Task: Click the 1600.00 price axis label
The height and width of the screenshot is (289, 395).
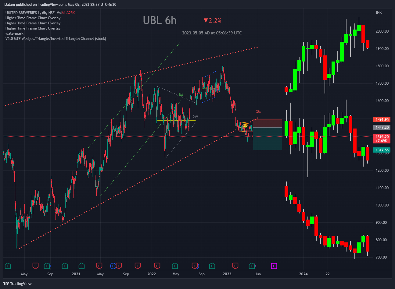Action: (x=382, y=101)
